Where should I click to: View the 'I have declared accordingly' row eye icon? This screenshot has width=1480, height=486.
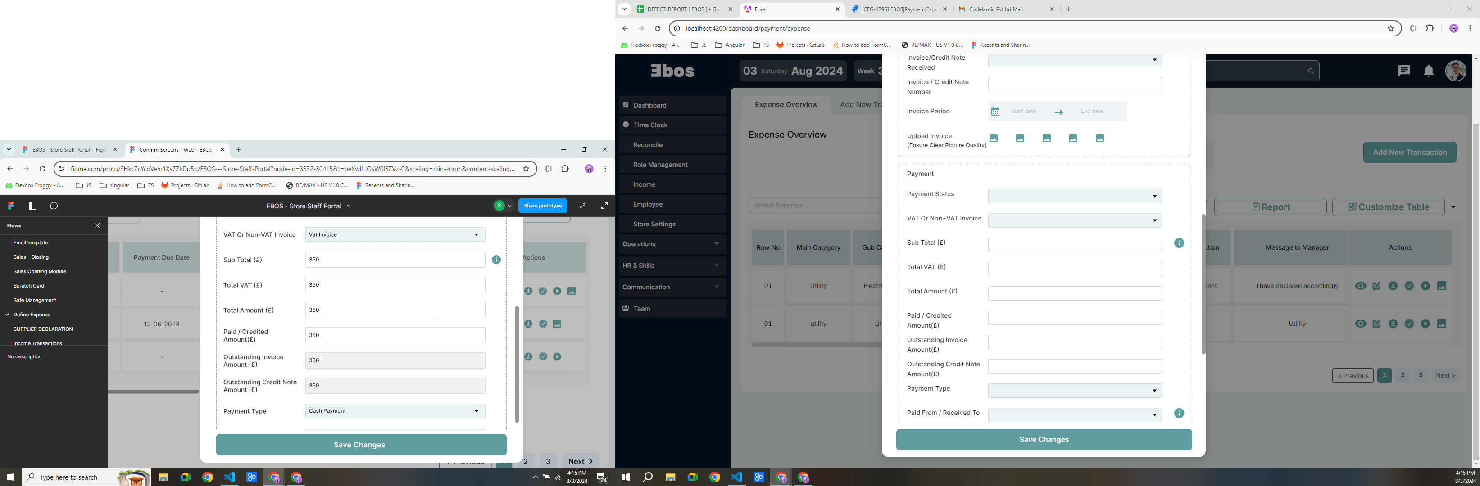pos(1361,286)
